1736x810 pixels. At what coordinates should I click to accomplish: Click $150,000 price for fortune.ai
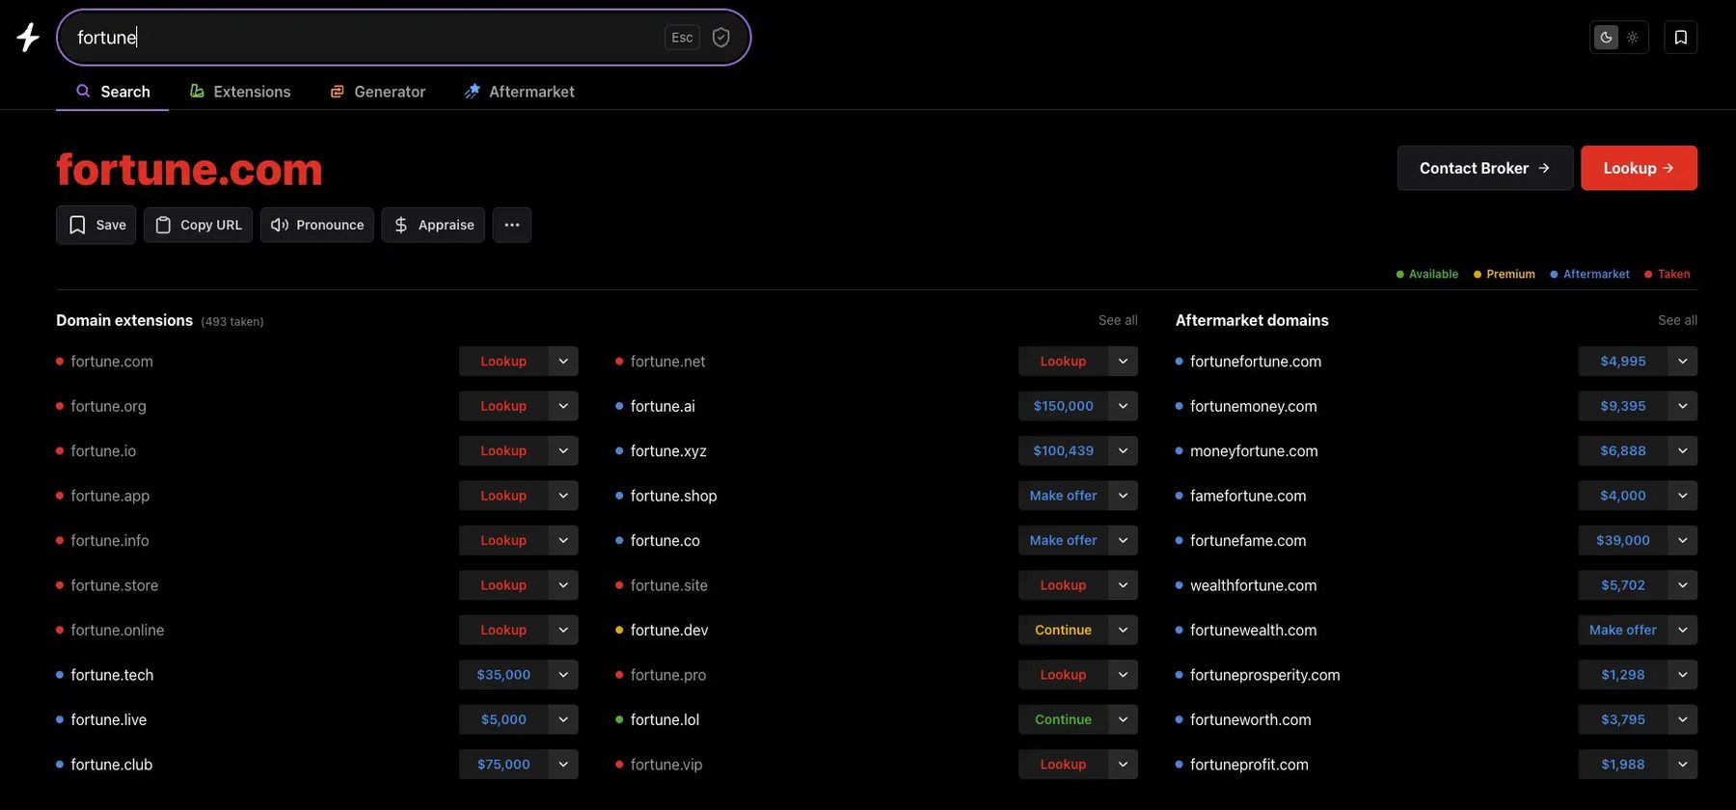pyautogui.click(x=1063, y=406)
